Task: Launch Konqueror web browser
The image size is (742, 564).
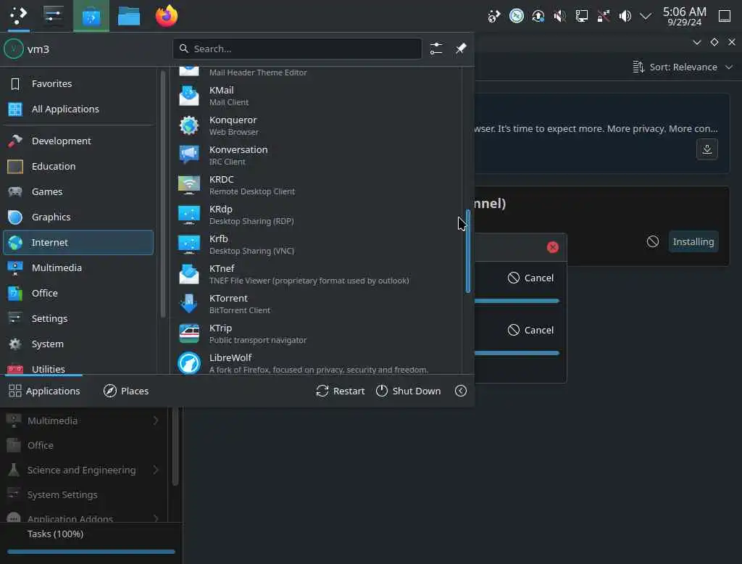Action: [316, 125]
